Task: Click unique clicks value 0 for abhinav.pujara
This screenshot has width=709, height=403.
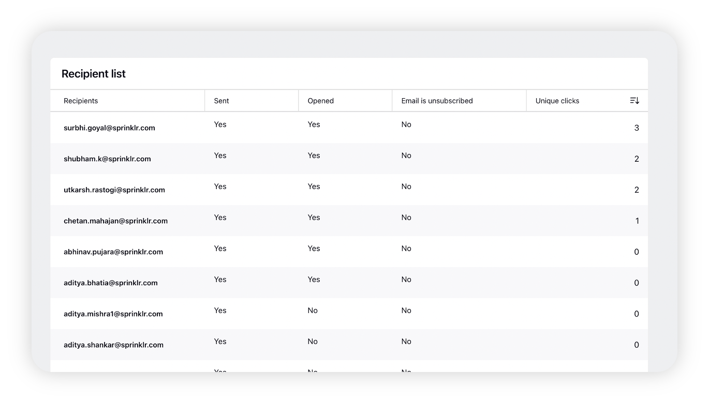Action: coord(637,252)
